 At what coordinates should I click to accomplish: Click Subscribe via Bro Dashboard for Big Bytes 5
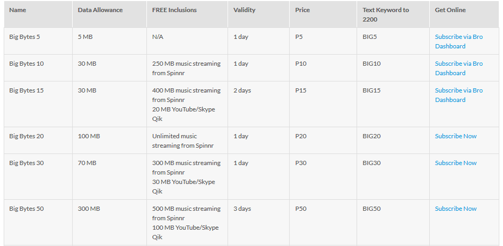pyautogui.click(x=458, y=42)
